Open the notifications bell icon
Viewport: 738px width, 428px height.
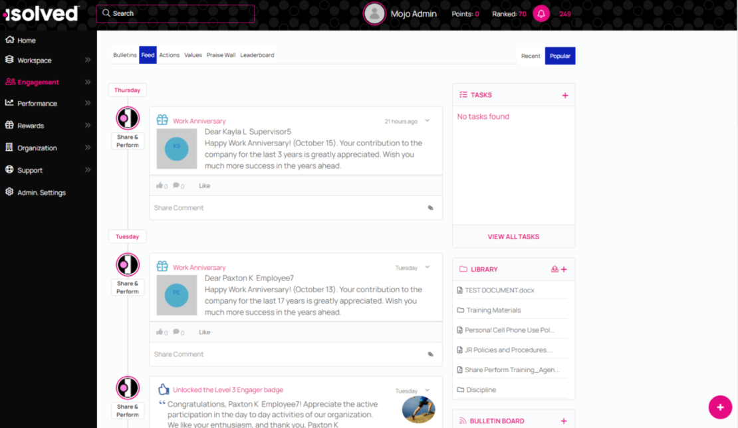541,13
